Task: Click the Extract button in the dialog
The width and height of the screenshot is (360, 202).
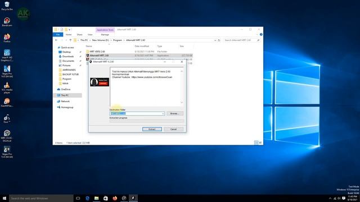Action: [x=152, y=129]
